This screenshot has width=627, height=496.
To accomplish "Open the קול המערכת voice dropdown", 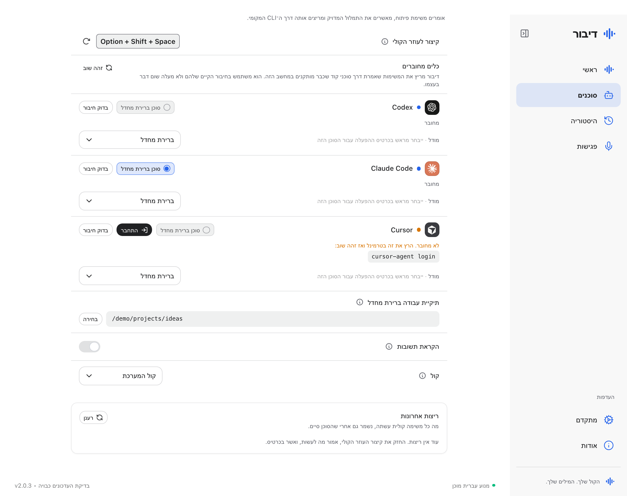I will coord(121,375).
